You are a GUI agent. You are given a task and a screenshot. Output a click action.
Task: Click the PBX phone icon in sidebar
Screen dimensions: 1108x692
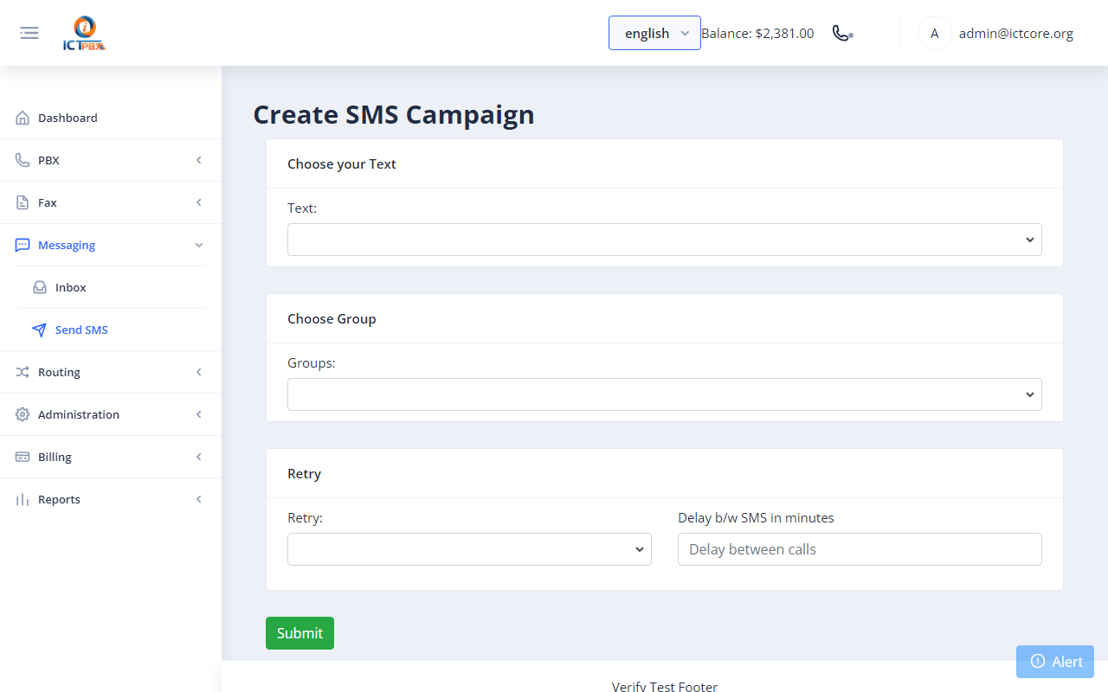click(x=23, y=160)
